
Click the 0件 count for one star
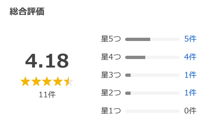click(x=190, y=111)
